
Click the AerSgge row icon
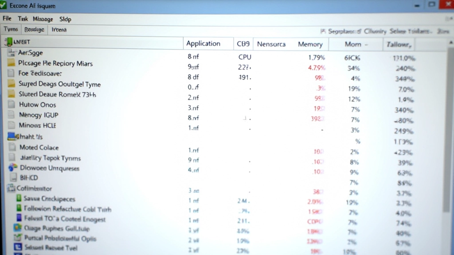(x=11, y=53)
